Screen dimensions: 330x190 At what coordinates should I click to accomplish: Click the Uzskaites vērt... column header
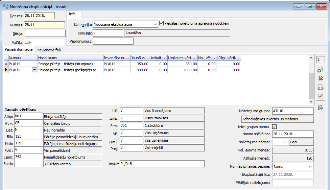tap(183, 58)
